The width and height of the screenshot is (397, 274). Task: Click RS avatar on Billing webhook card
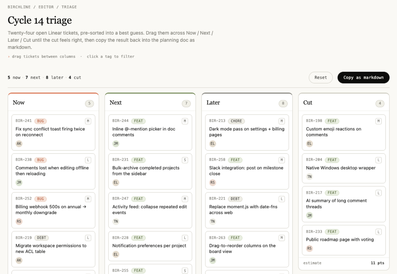19,221
